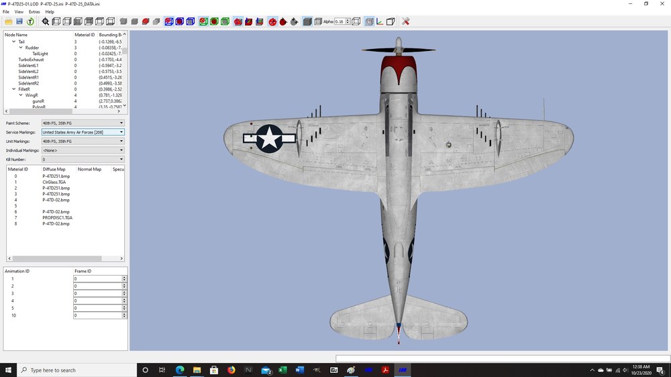Toggle the blue wireframe cube button
671x377 pixels.
coord(191,21)
